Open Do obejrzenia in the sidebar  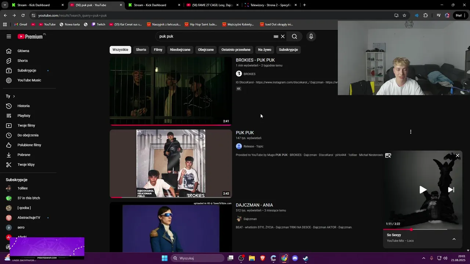point(28,135)
